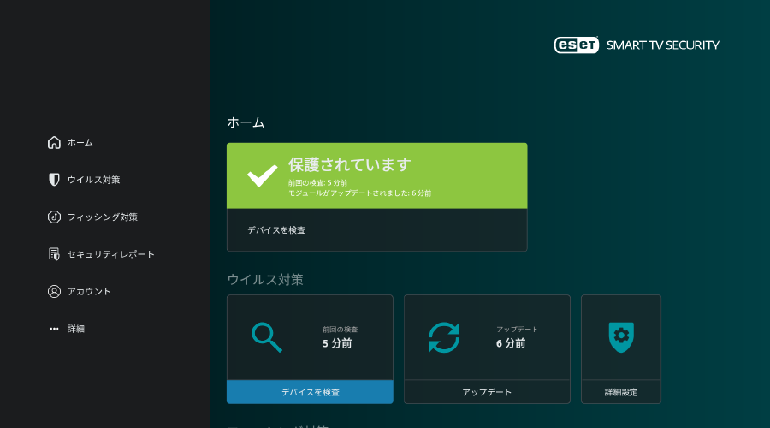
Task: Click デバイスを検査 under green status banner
Action: point(276,230)
